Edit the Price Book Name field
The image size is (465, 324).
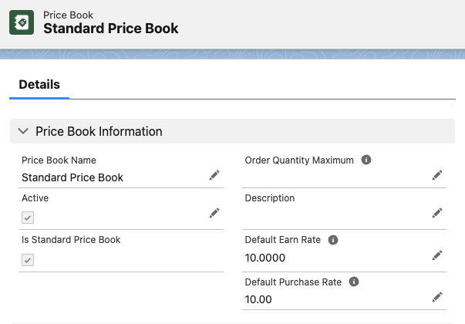214,177
